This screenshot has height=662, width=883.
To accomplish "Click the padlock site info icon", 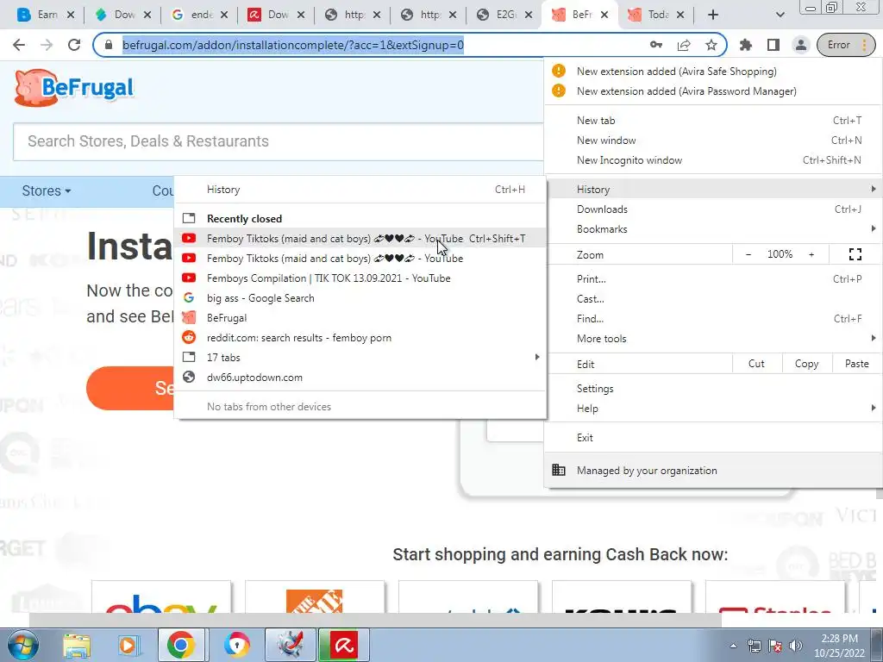I will 109,45.
